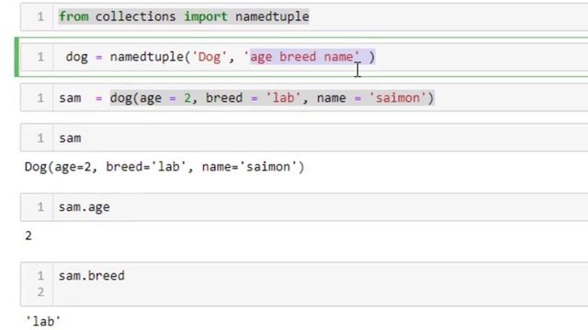The width and height of the screenshot is (588, 330).
Task: Select the 'from collections import namedtuple' code cell
Action: (x=304, y=16)
